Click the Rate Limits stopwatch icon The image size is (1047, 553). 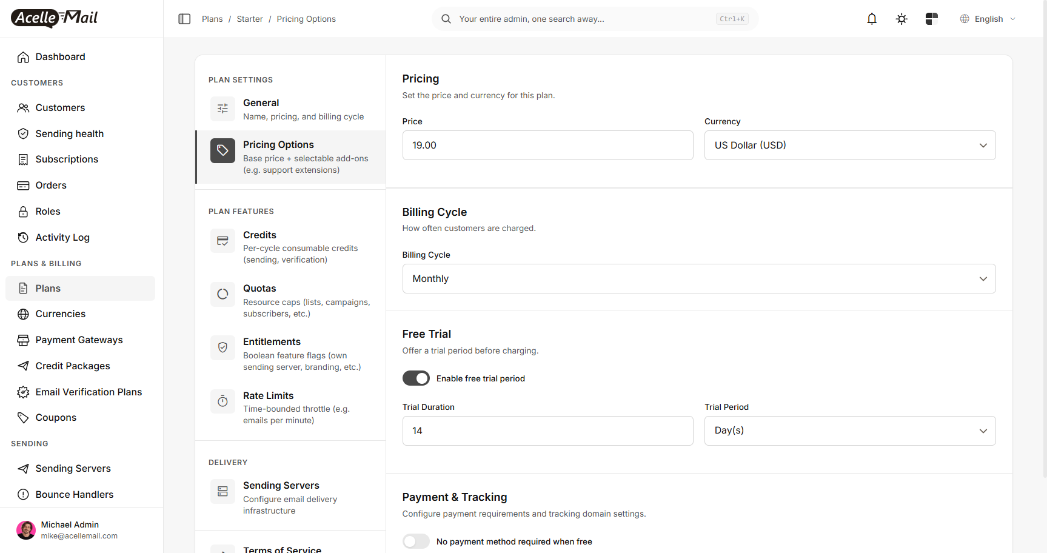(x=222, y=401)
